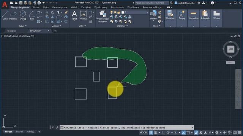Click the Save icon in quick access toolbar
Image resolution: width=243 pixels, height=136 pixels.
[x=21, y=3]
